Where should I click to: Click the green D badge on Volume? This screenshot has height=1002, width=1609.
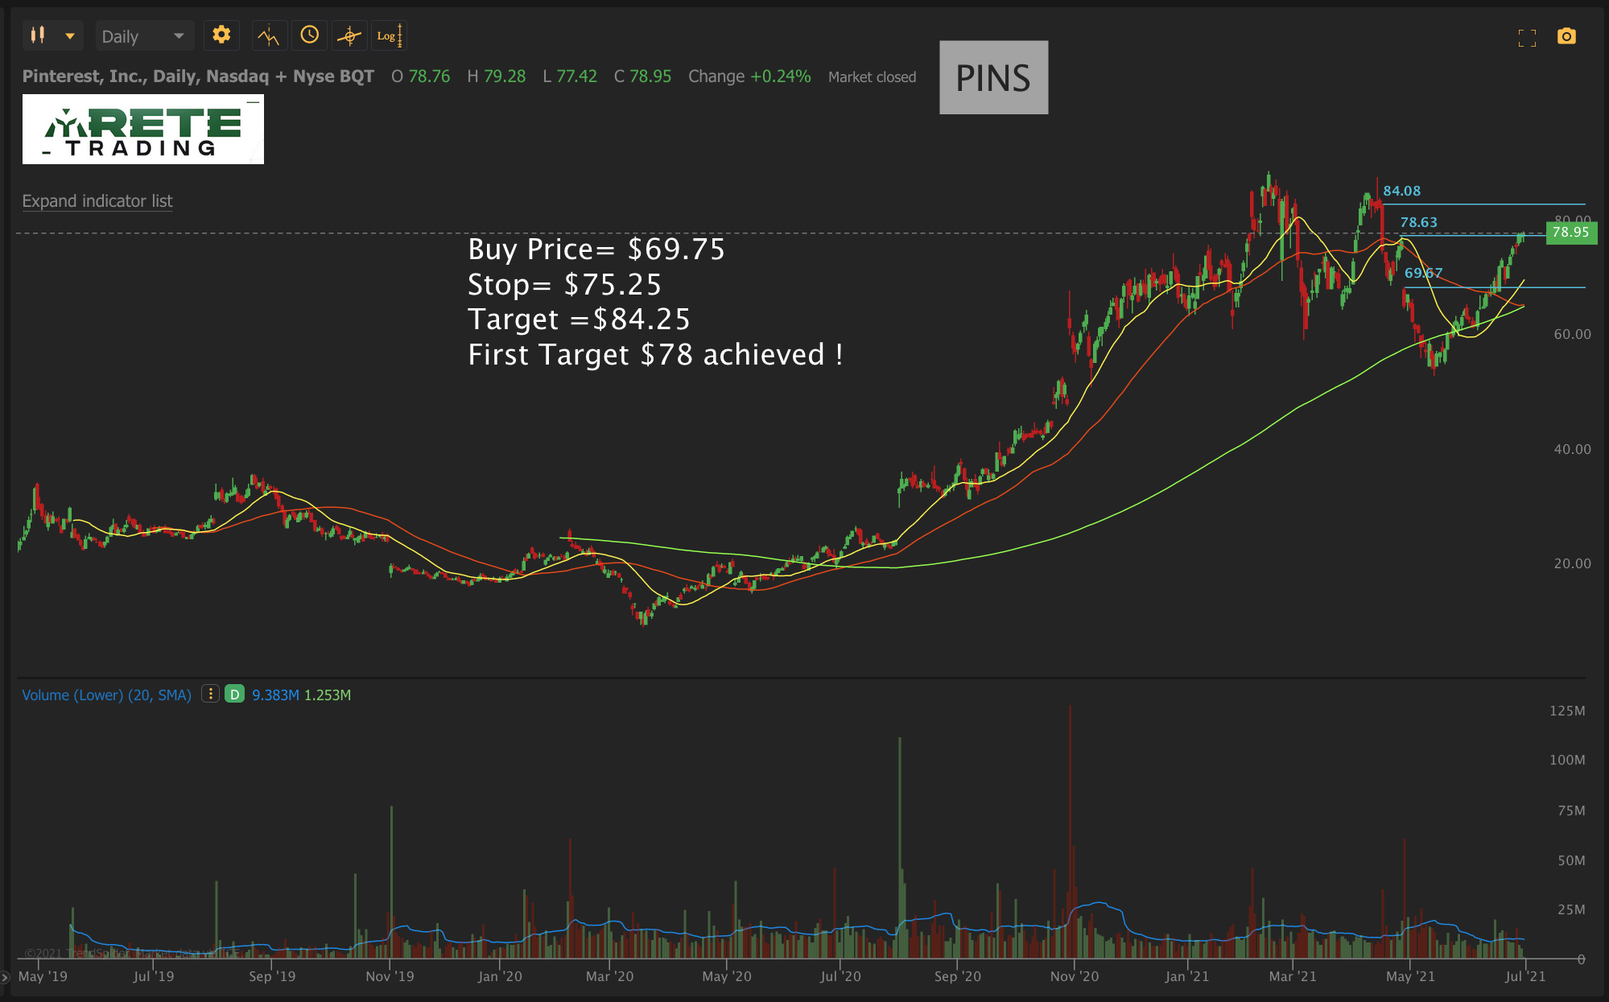(x=234, y=694)
